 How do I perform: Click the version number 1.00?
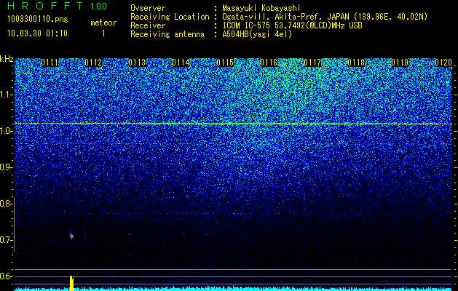[99, 6]
